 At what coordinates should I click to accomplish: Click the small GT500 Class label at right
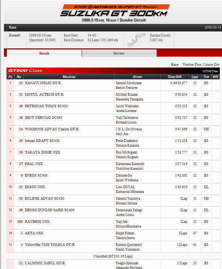click(x=210, y=71)
